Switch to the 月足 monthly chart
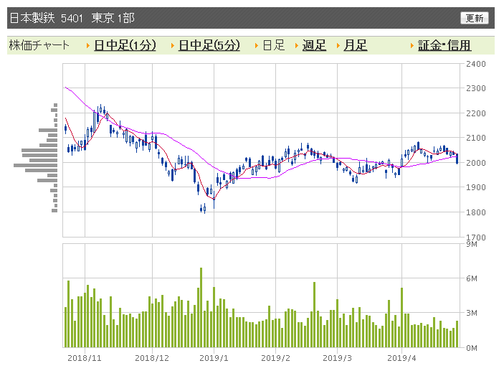The width and height of the screenshot is (504, 381). (x=355, y=45)
